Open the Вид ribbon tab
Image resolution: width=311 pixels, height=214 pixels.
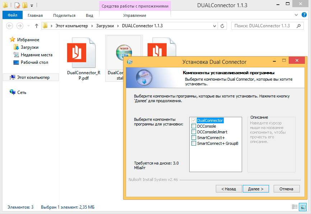pos(89,15)
